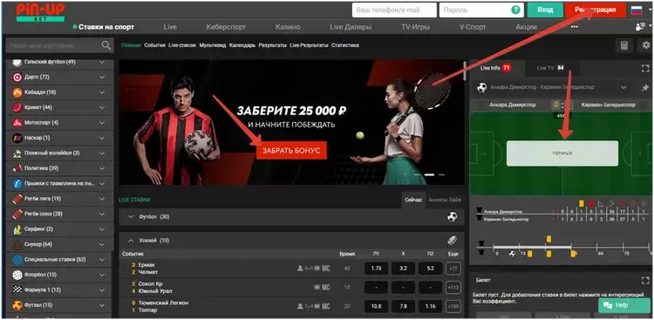Expand Live Info panel to fullscreen
Screen dimensions: 654x320
coord(645,68)
